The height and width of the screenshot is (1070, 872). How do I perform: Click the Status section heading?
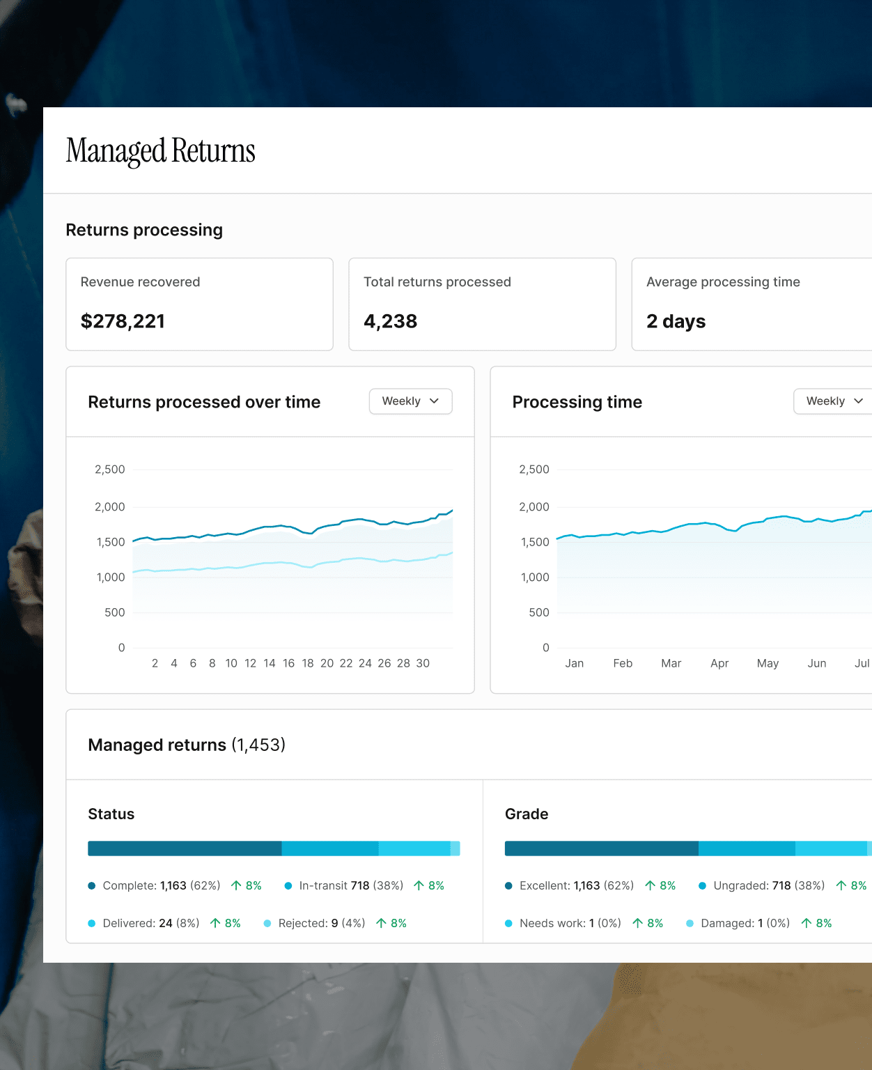point(111,814)
